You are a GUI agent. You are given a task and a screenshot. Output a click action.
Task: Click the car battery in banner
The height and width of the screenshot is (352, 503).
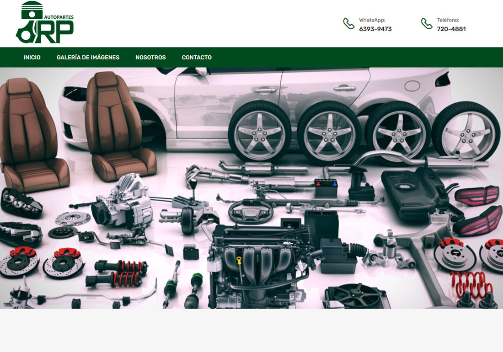tap(326, 187)
